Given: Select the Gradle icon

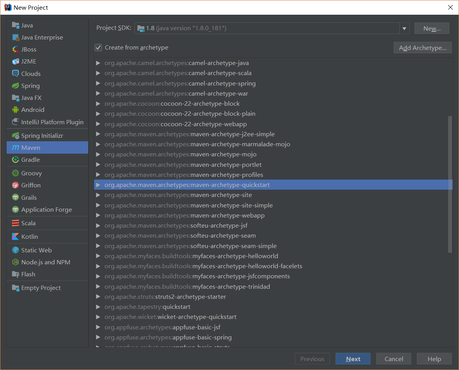Looking at the screenshot, I should pos(15,159).
